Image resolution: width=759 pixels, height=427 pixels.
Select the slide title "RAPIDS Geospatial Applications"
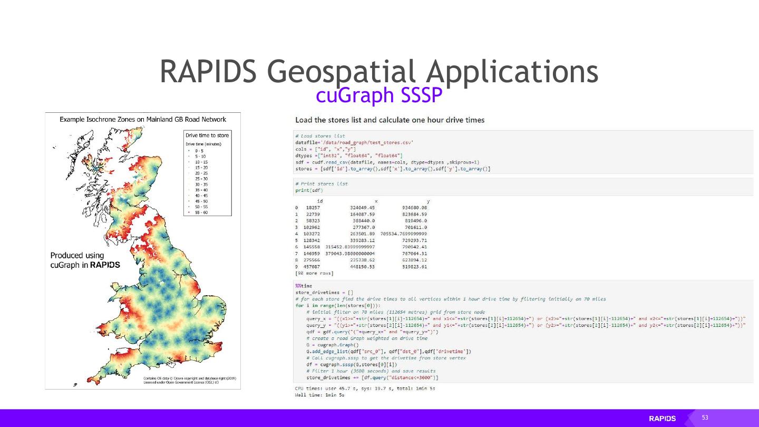(379, 72)
